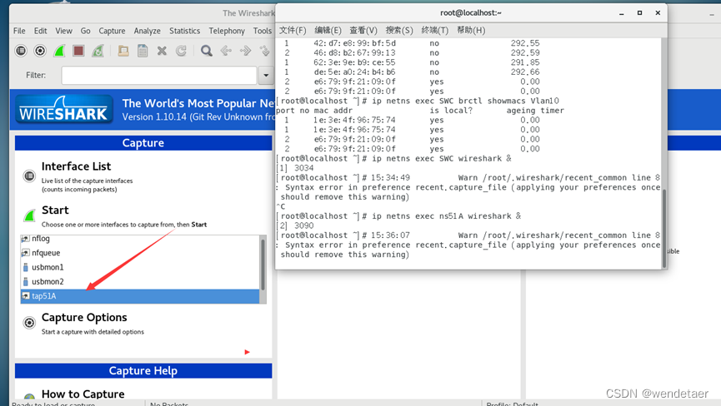This screenshot has width=721, height=406.
Task: Open the Capture menu in Wireshark
Action: click(112, 31)
